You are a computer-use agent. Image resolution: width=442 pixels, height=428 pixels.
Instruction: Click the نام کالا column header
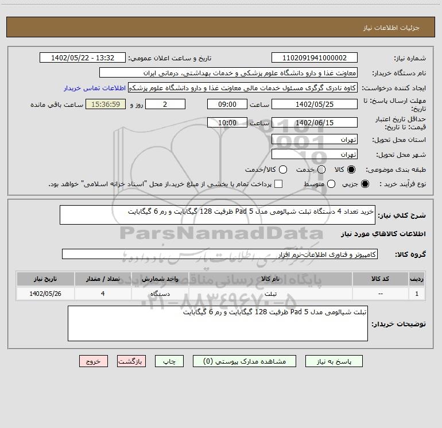pyautogui.click(x=270, y=279)
